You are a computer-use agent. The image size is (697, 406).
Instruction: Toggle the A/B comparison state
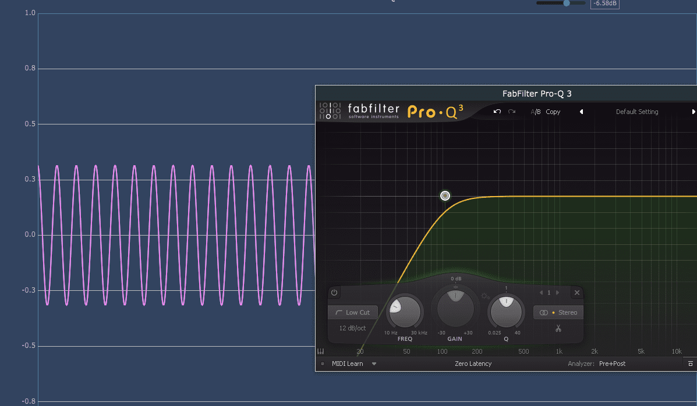(x=535, y=112)
